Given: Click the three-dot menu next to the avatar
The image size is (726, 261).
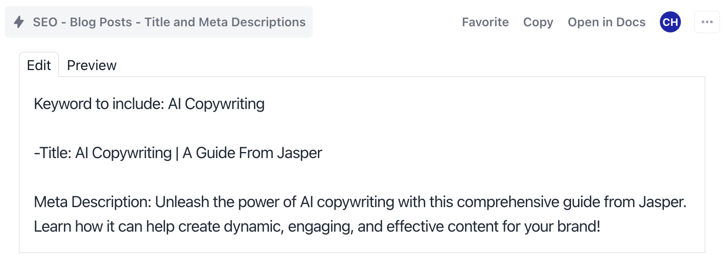Looking at the screenshot, I should 707,22.
